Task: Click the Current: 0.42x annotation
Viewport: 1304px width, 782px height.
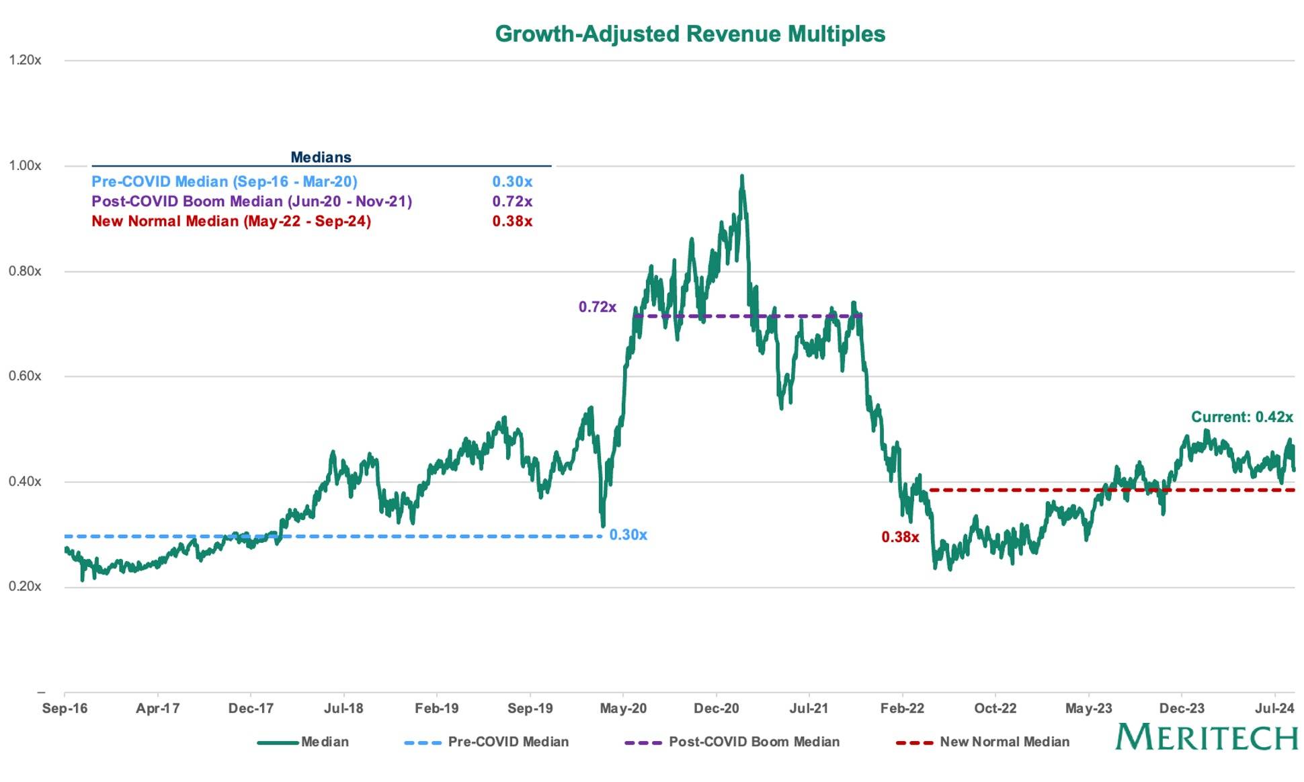Action: coord(1241,417)
